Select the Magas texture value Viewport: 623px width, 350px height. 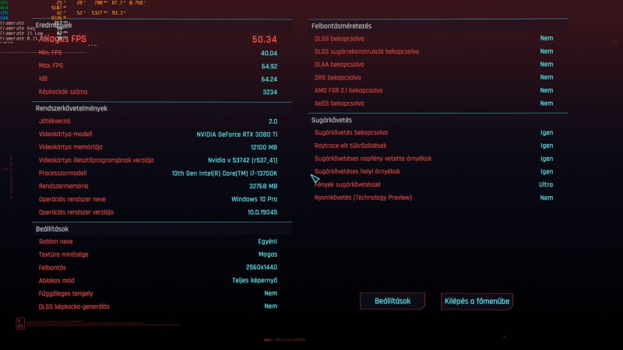(268, 254)
